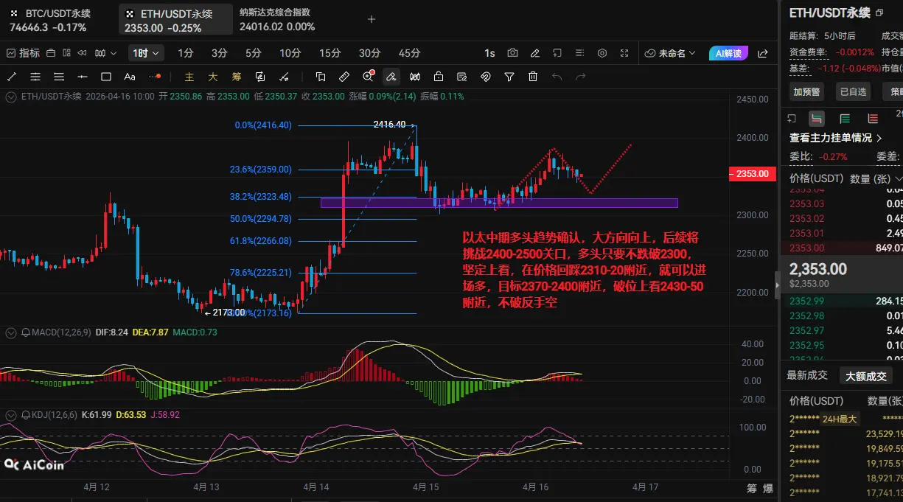Collapse the ETH/USDT永续 chart legend
Screen dimensions: 903x502
[x=11, y=96]
